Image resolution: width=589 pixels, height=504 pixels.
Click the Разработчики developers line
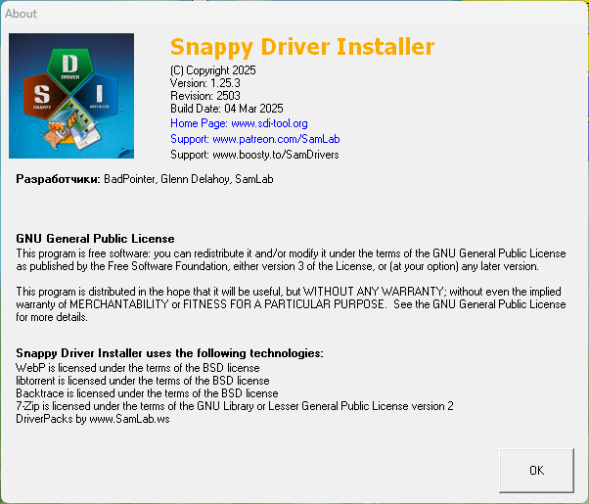pos(145,179)
